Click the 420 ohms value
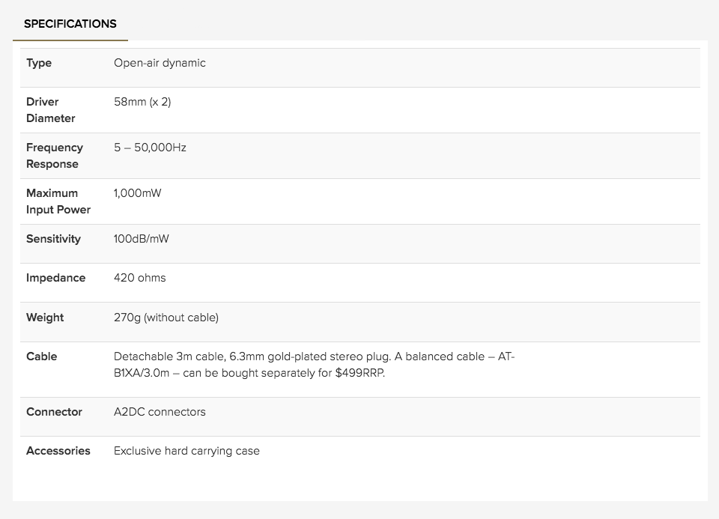The image size is (719, 519). pos(140,278)
